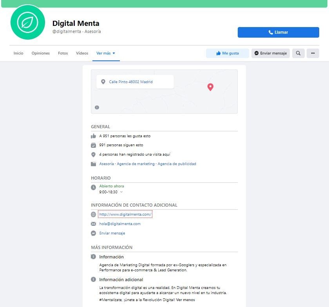Open the three-dots more options menu
This screenshot has width=329, height=307.
[313, 53]
